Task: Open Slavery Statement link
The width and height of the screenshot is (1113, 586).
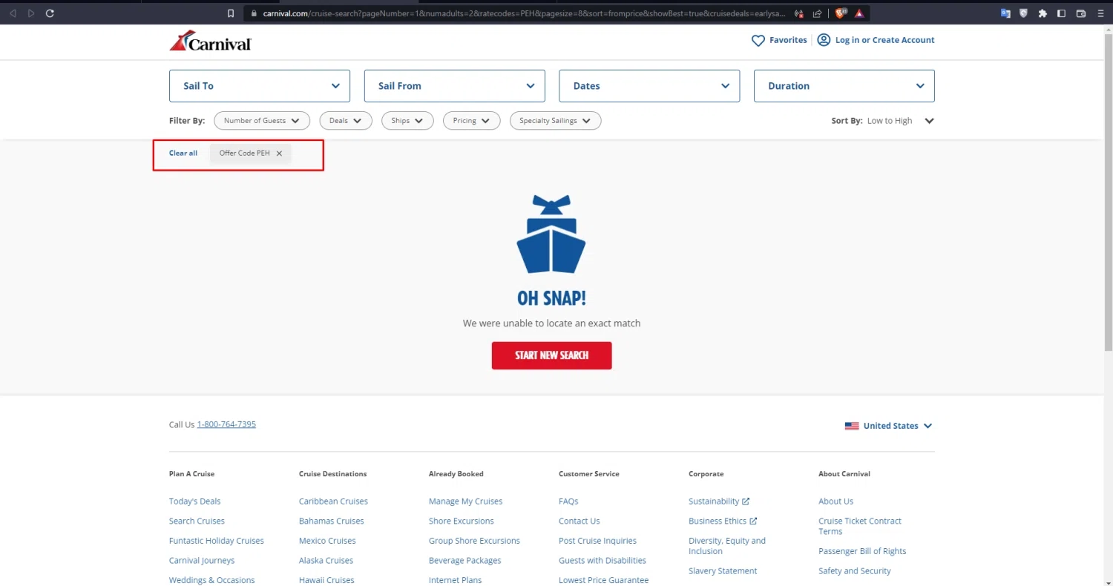Action: tap(723, 571)
